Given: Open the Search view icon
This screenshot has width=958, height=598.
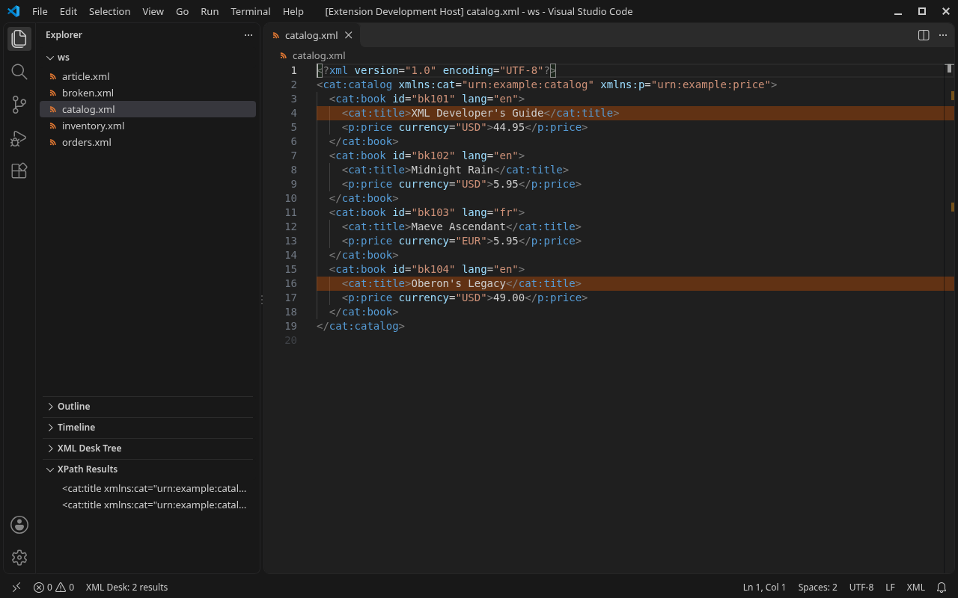Looking at the screenshot, I should tap(19, 72).
